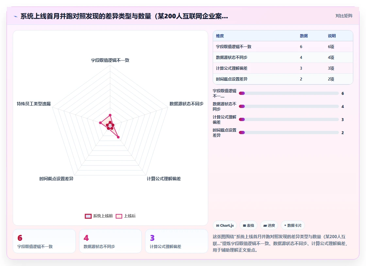This screenshot has height=266, width=366.
Task: Click the left radar data point
Action: click(x=101, y=123)
